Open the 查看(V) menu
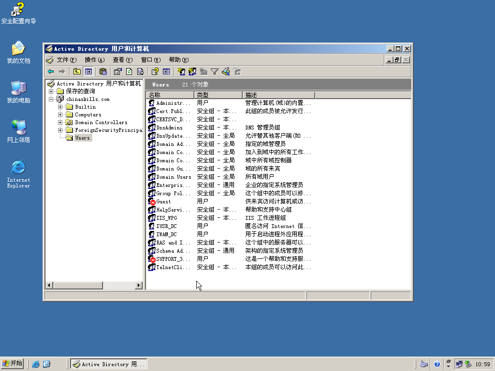Viewport: 495px width, 371px height. pos(123,59)
